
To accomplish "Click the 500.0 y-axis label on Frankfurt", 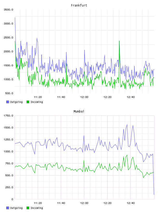I will 9,93.
